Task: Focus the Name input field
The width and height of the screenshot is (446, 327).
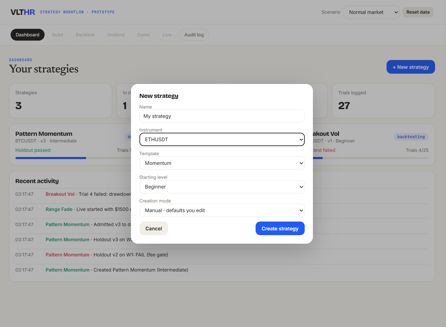Action: pos(222,116)
